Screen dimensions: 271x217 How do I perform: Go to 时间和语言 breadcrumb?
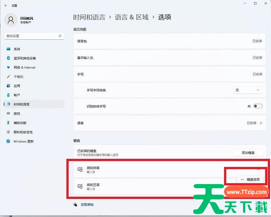[89, 17]
